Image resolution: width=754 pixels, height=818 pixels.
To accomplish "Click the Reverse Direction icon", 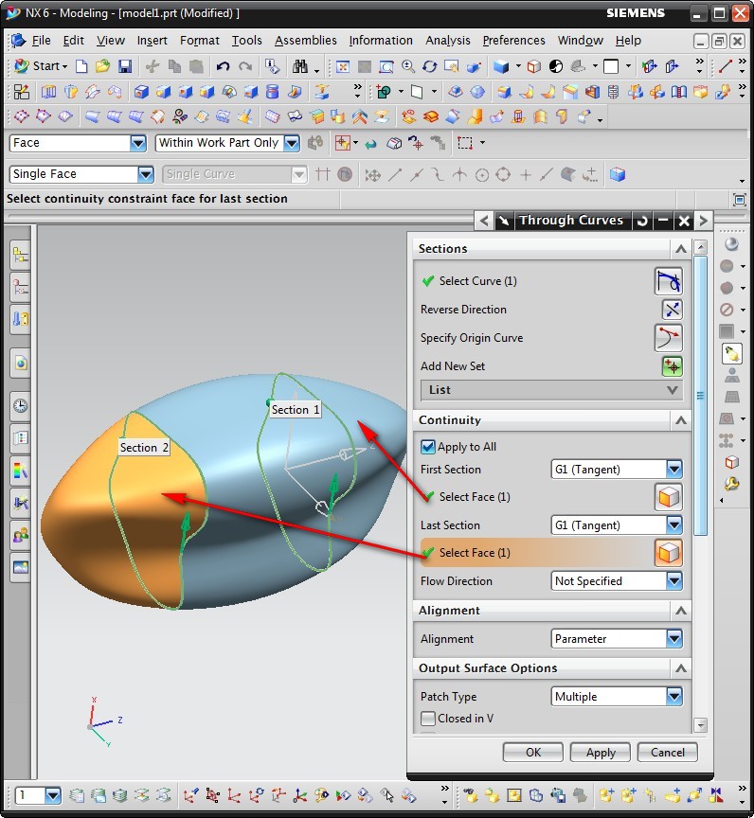I will [x=673, y=310].
